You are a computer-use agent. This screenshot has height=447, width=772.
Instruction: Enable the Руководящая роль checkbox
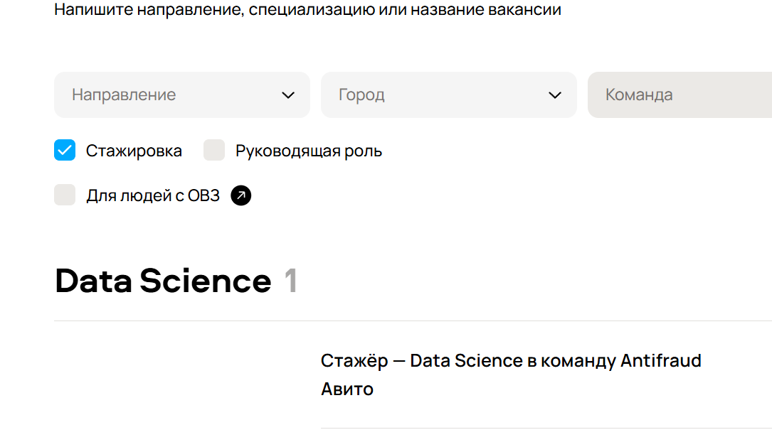(x=214, y=150)
